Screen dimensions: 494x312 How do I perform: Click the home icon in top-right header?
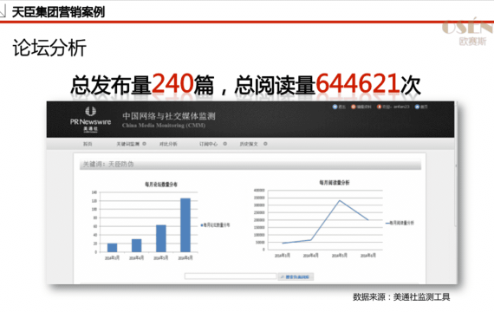(417, 107)
